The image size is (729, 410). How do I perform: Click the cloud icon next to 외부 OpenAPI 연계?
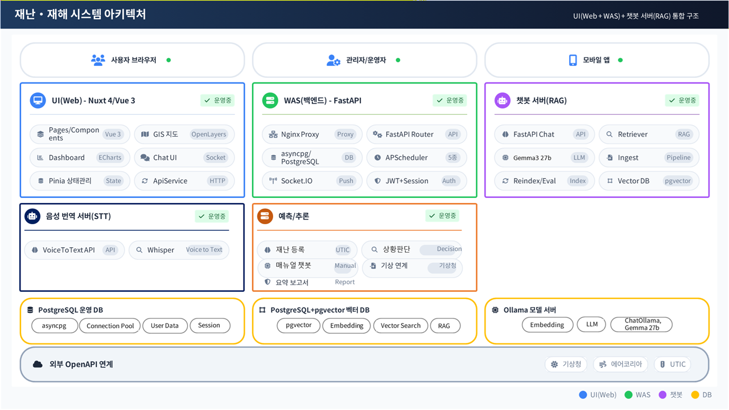38,365
